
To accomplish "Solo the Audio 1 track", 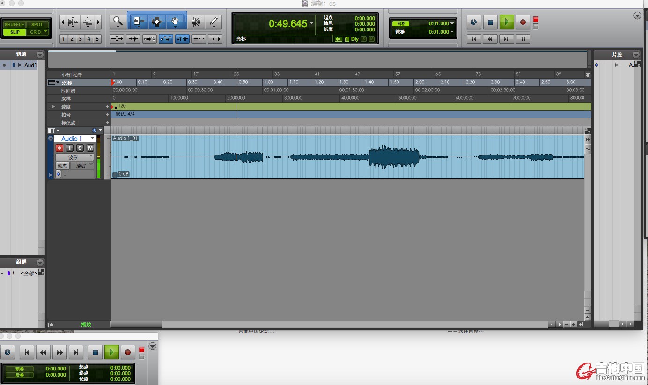I will (80, 148).
